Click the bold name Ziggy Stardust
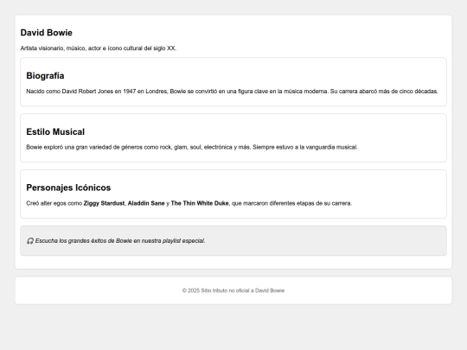The image size is (467, 350). 104,203
